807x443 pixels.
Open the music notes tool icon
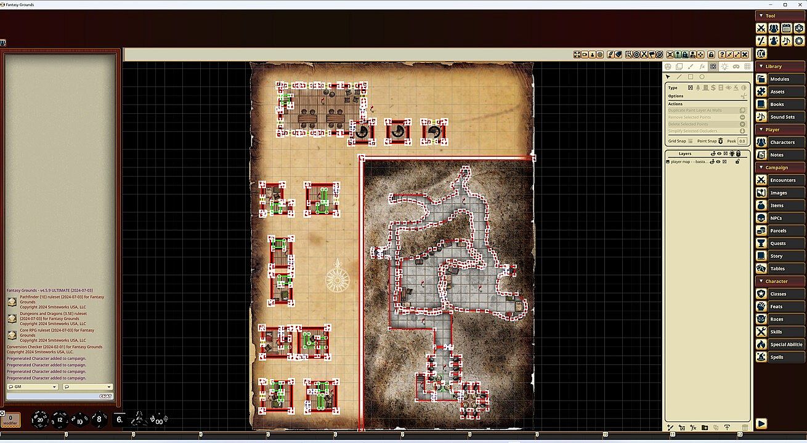point(786,41)
